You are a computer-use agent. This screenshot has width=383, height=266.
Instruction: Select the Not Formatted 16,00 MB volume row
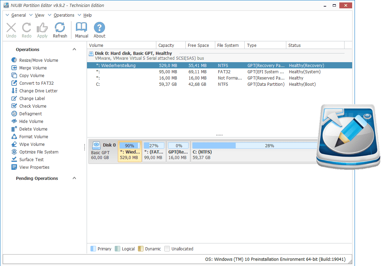pos(220,78)
